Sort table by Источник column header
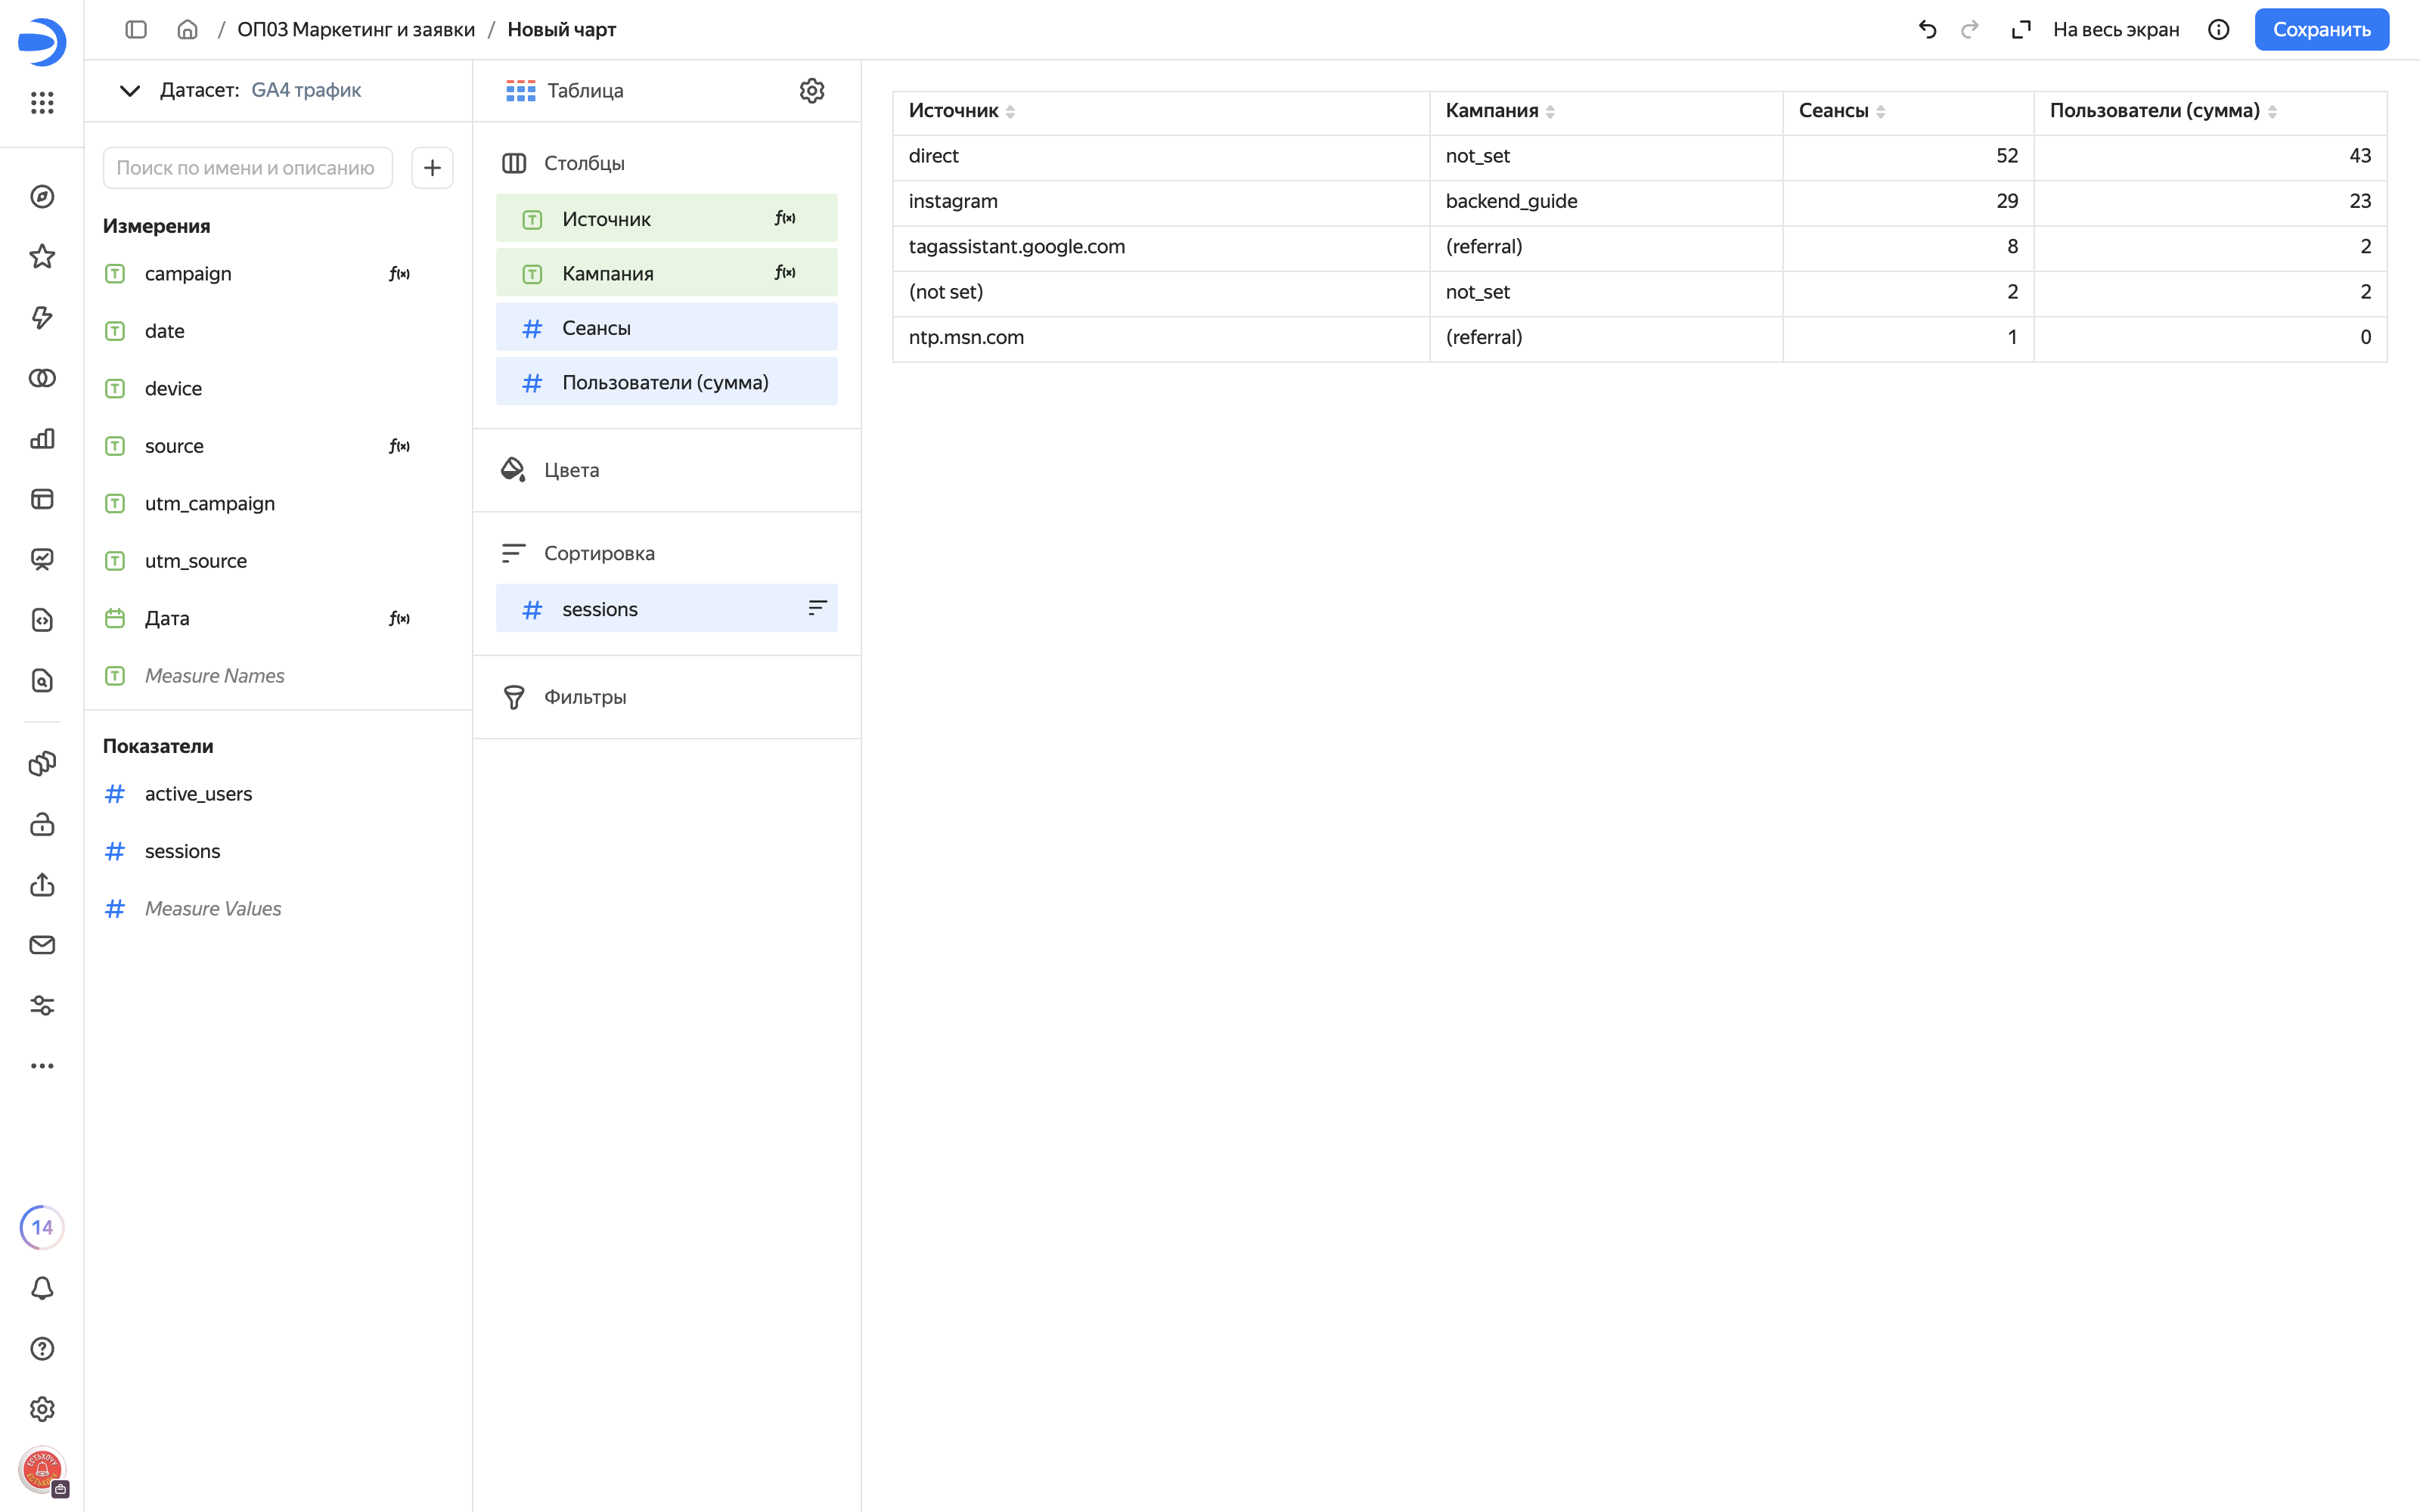 961,111
